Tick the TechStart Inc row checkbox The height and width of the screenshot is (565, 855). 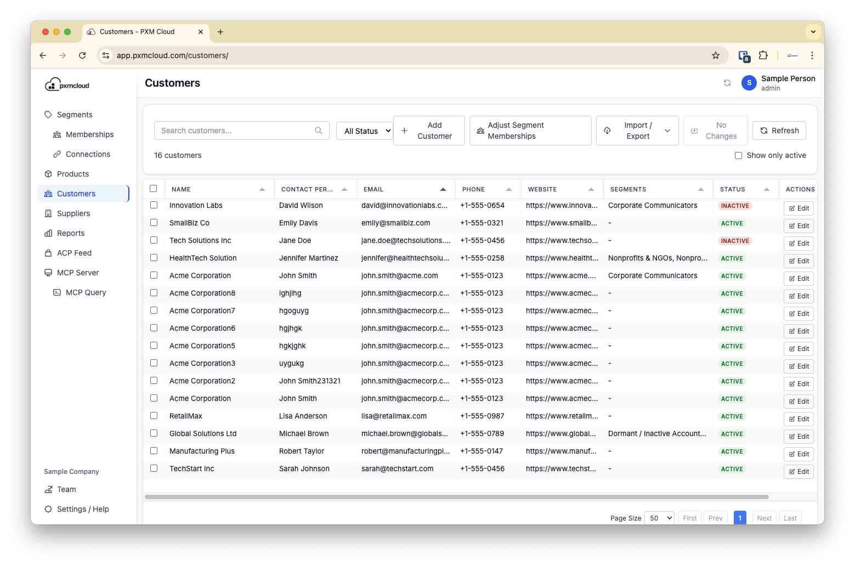click(154, 468)
